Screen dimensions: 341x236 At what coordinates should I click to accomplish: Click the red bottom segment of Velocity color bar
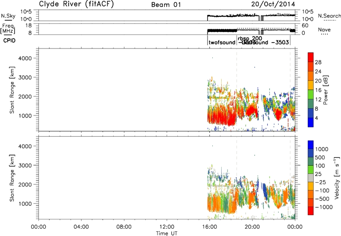(x=311, y=211)
